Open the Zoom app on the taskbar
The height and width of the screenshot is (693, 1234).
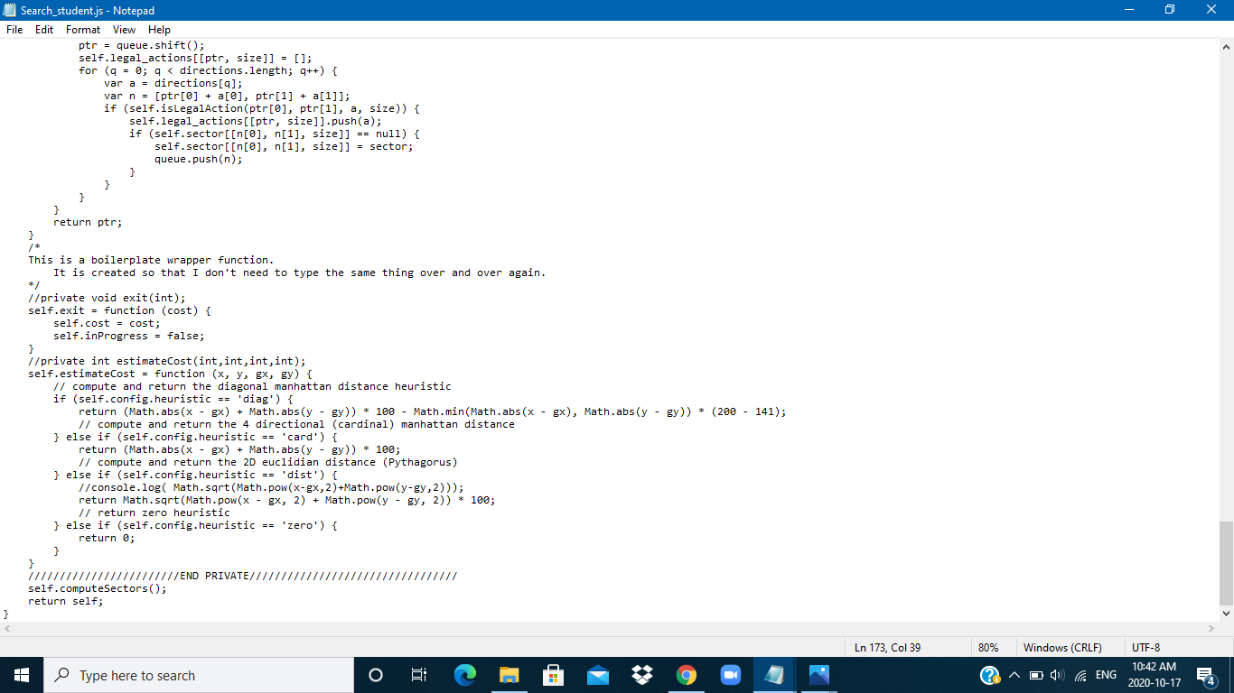tap(730, 675)
